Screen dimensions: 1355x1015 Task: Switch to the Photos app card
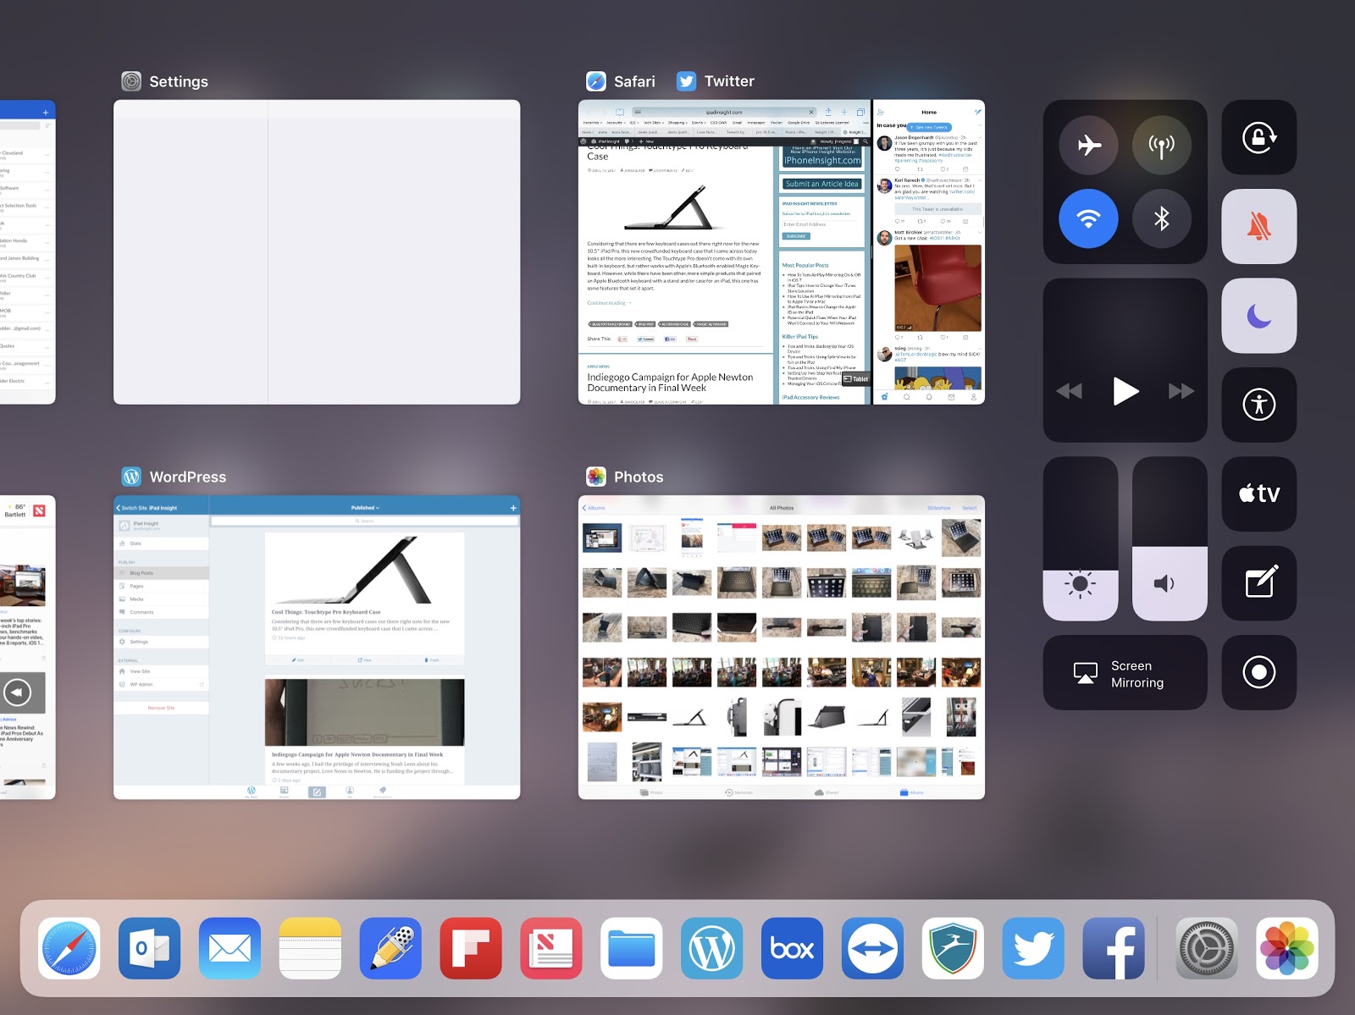[x=781, y=648]
